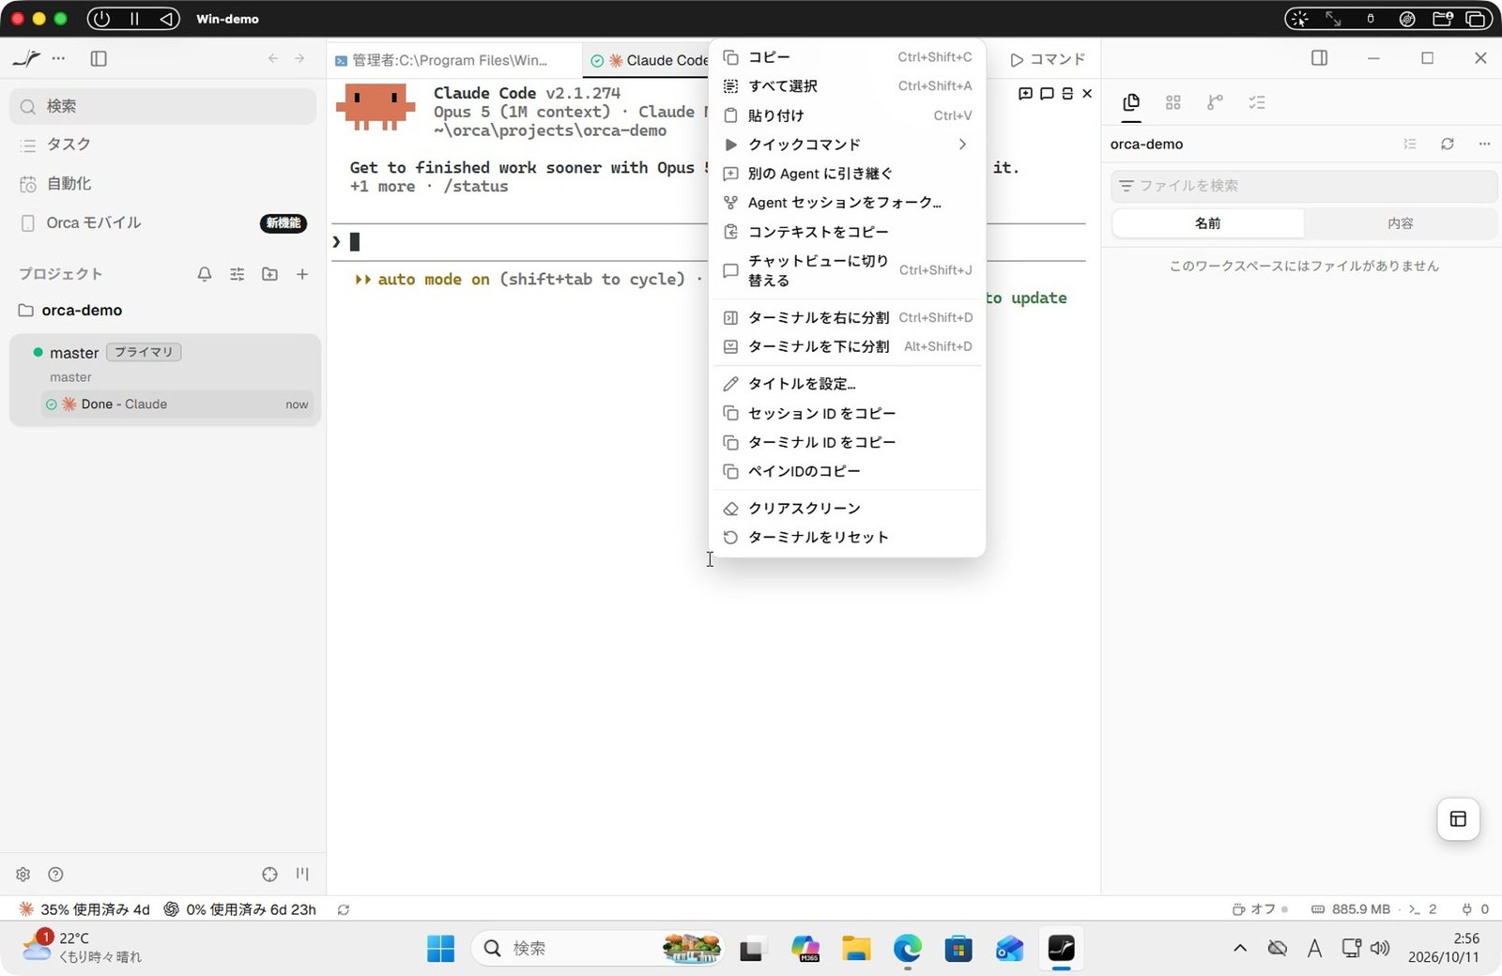Select the 名前 search mode
The height and width of the screenshot is (976, 1502).
point(1208,223)
